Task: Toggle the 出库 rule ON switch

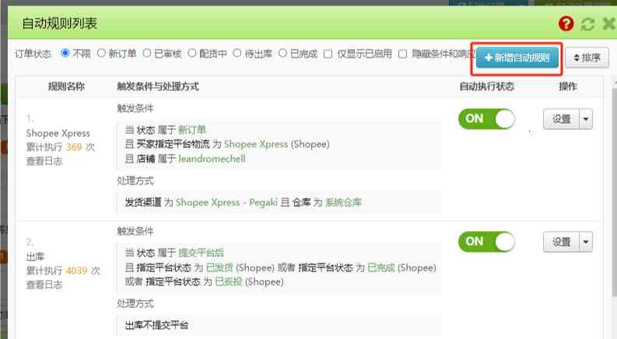Action: click(487, 242)
